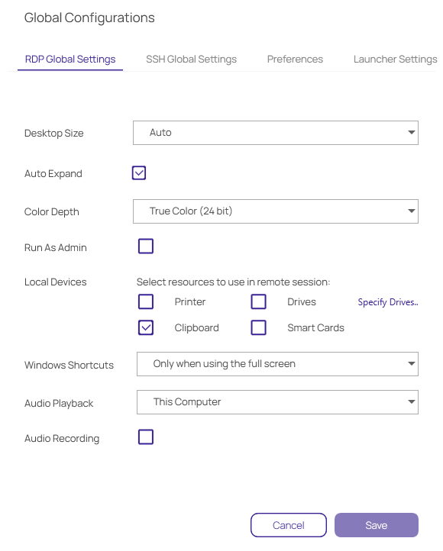
Task: Tick the Smart Cards checkbox
Action: click(258, 327)
